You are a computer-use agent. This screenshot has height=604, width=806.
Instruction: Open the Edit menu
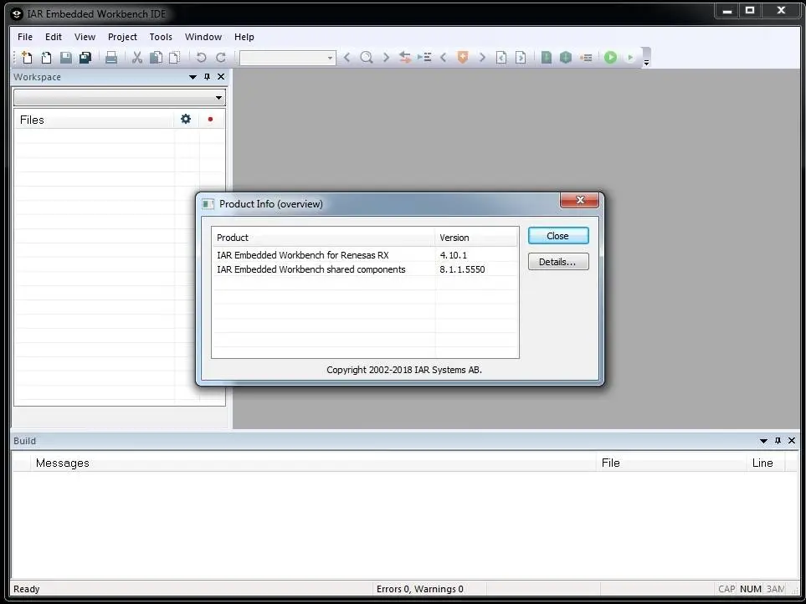click(x=54, y=37)
